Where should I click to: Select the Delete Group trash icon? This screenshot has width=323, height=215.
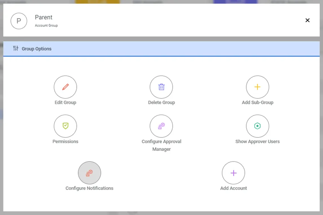click(161, 87)
